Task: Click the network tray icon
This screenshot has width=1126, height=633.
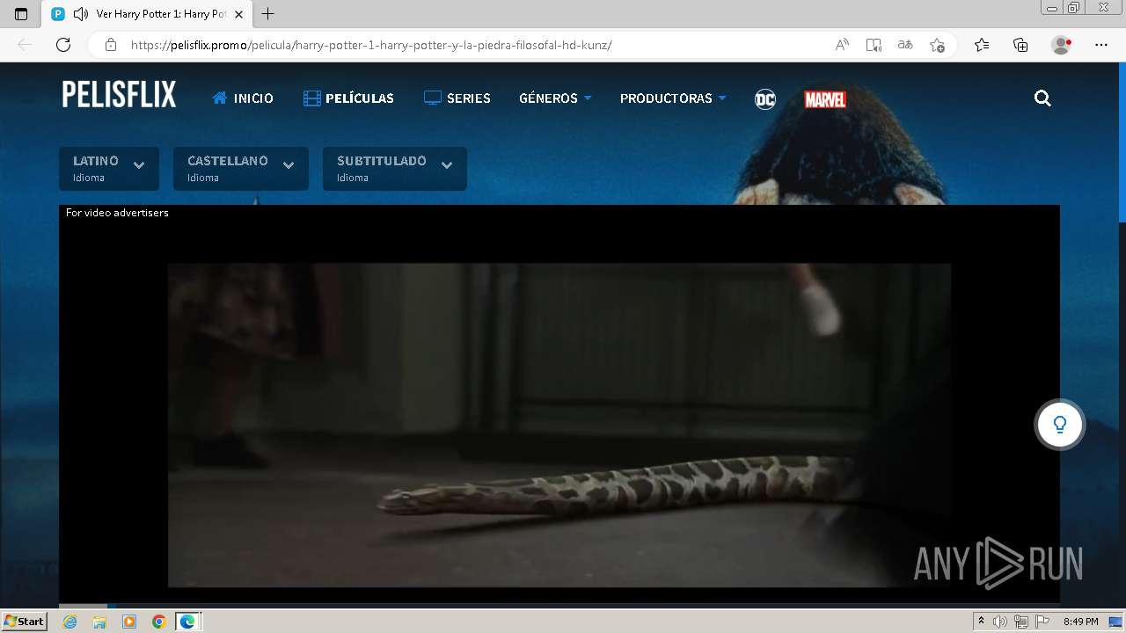Action: tap(1020, 622)
